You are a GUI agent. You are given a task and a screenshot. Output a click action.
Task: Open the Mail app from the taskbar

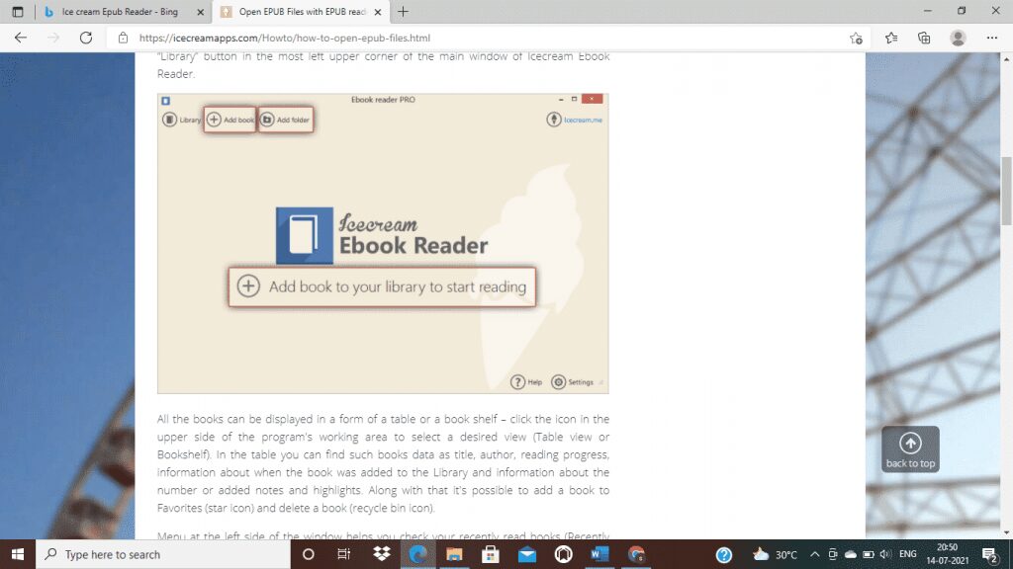(x=527, y=554)
